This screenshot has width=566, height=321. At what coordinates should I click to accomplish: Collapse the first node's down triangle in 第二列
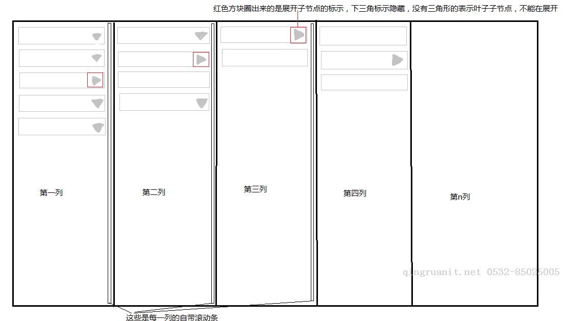[201, 35]
